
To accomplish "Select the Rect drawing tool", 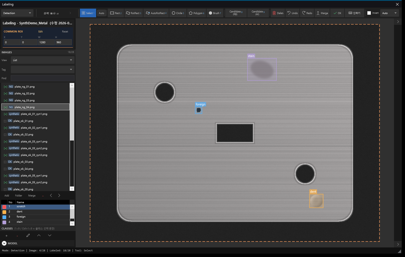I will coord(116,13).
